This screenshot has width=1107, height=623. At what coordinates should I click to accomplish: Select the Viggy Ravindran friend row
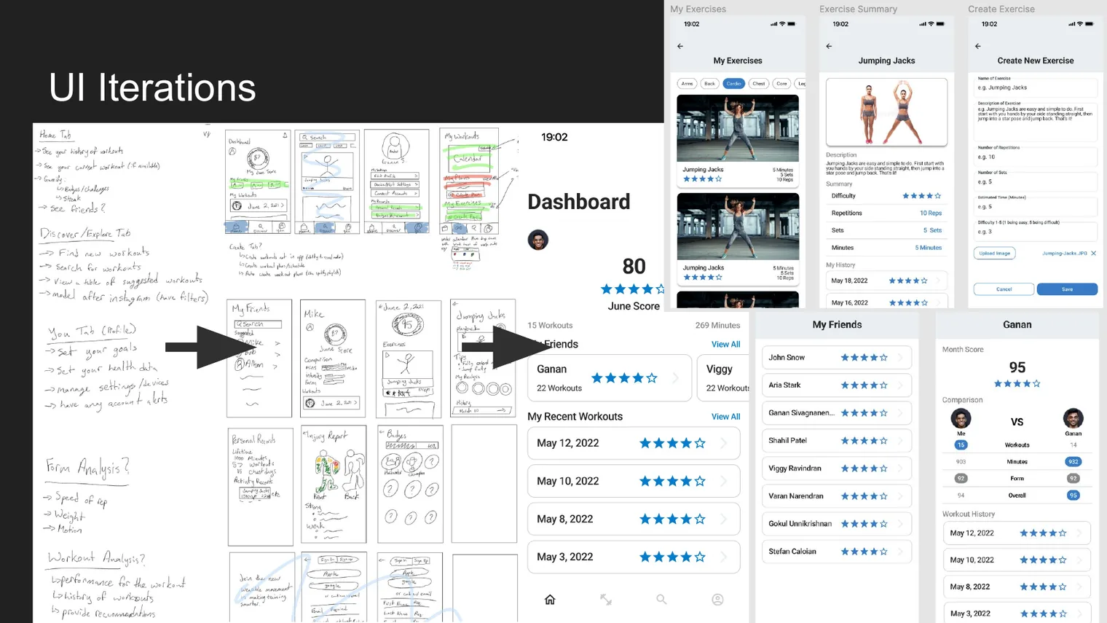[x=836, y=469]
